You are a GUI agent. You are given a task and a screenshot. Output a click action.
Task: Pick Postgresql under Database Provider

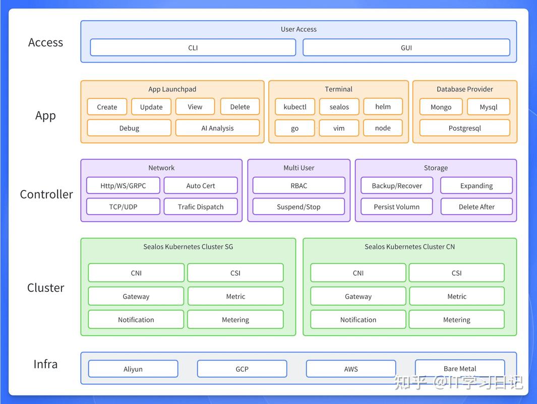click(464, 128)
